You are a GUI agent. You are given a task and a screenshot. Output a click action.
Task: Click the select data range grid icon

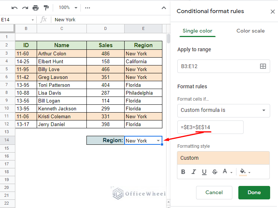(263, 66)
